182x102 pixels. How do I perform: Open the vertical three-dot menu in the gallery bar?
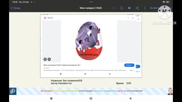click(x=145, y=8)
